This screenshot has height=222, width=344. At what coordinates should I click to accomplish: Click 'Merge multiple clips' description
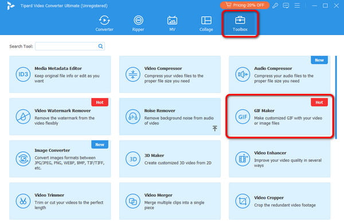click(x=174, y=205)
